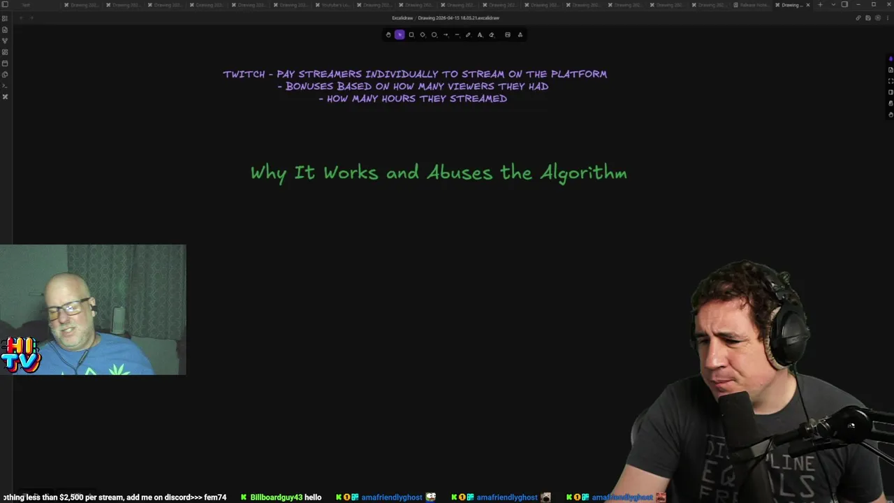This screenshot has width=894, height=503.
Task: Open the more shapes tools menu
Action: point(520,35)
